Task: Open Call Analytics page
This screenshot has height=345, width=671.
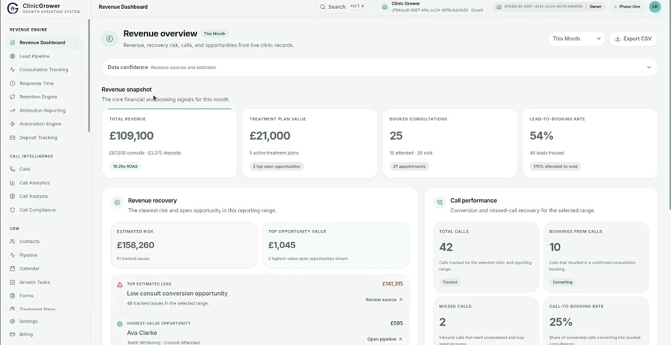Action: pos(34,183)
